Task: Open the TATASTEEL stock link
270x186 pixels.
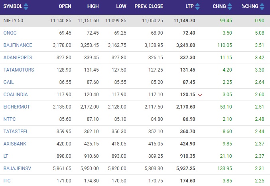Action: [16, 132]
